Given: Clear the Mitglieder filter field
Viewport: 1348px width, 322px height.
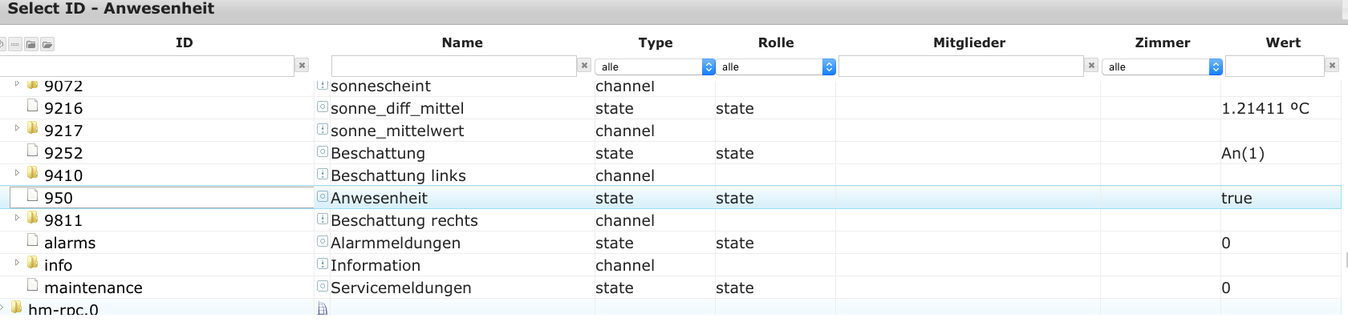Looking at the screenshot, I should 1091,66.
